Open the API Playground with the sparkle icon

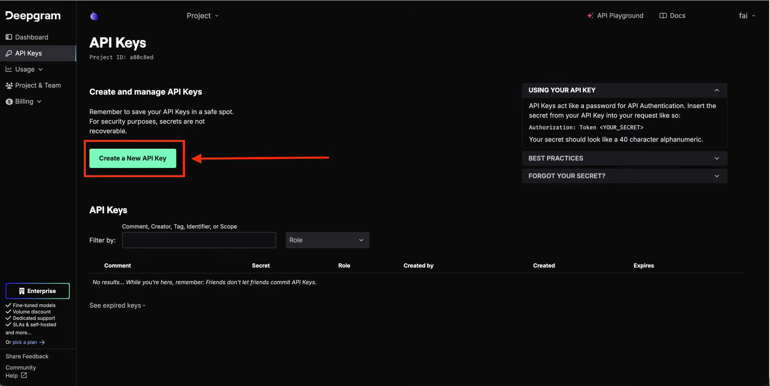[590, 16]
